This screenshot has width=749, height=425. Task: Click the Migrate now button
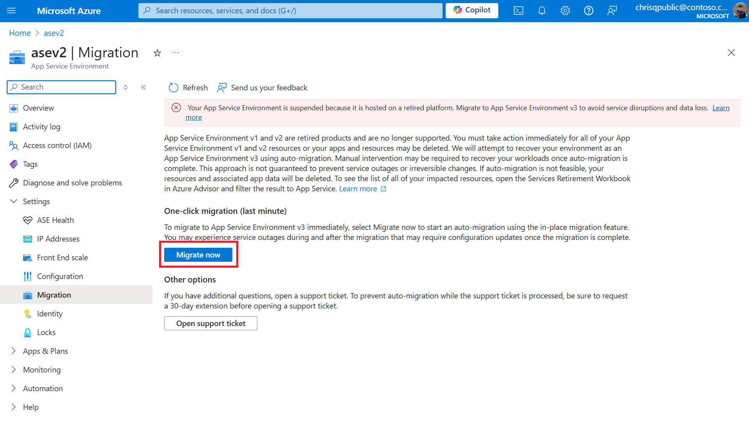(198, 254)
